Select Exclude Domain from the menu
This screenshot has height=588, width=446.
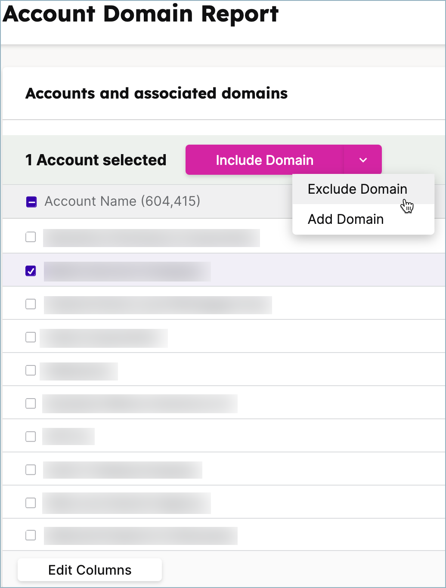(357, 189)
